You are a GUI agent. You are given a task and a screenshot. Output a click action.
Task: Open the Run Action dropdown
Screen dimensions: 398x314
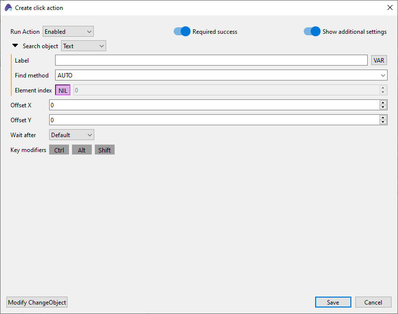tap(68, 31)
